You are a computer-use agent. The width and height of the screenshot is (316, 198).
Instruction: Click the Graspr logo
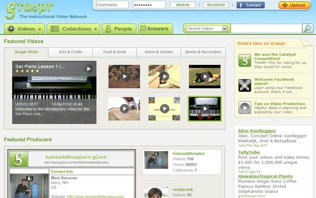[x=30, y=10]
